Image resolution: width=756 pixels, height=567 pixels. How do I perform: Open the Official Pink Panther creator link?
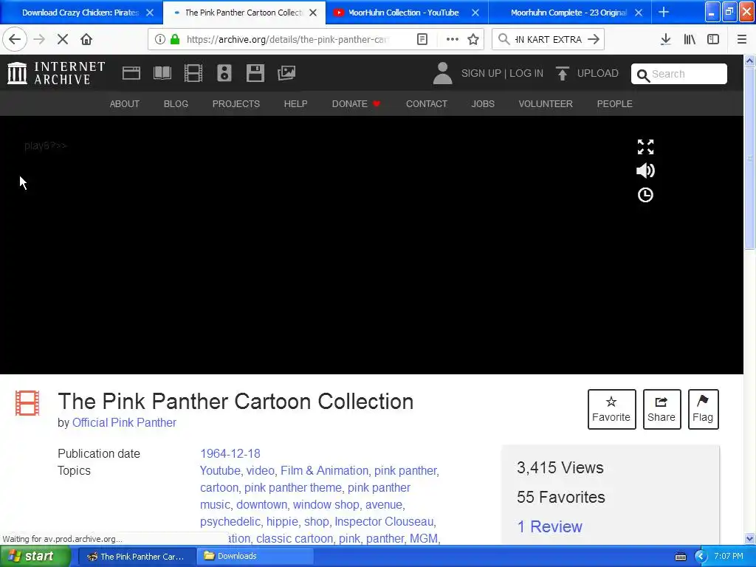click(x=124, y=422)
